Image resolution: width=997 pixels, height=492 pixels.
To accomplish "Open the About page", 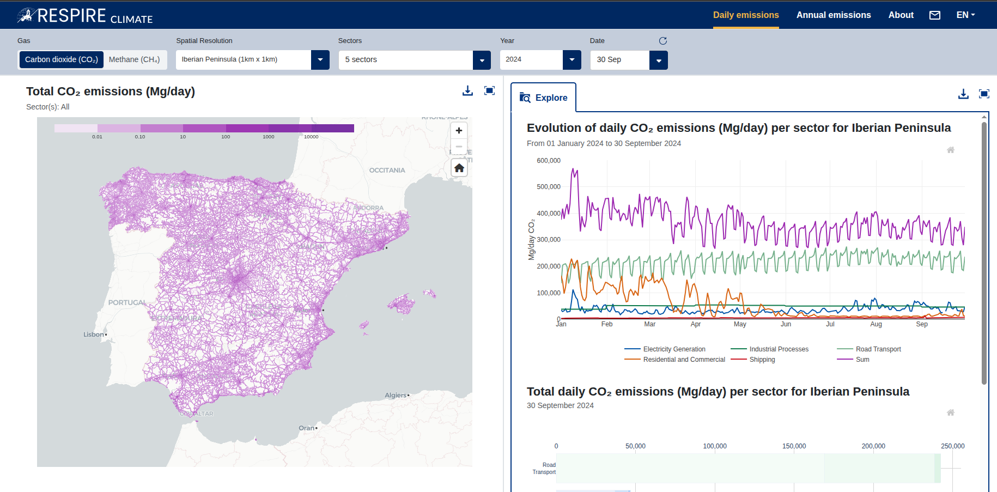I will click(x=901, y=15).
